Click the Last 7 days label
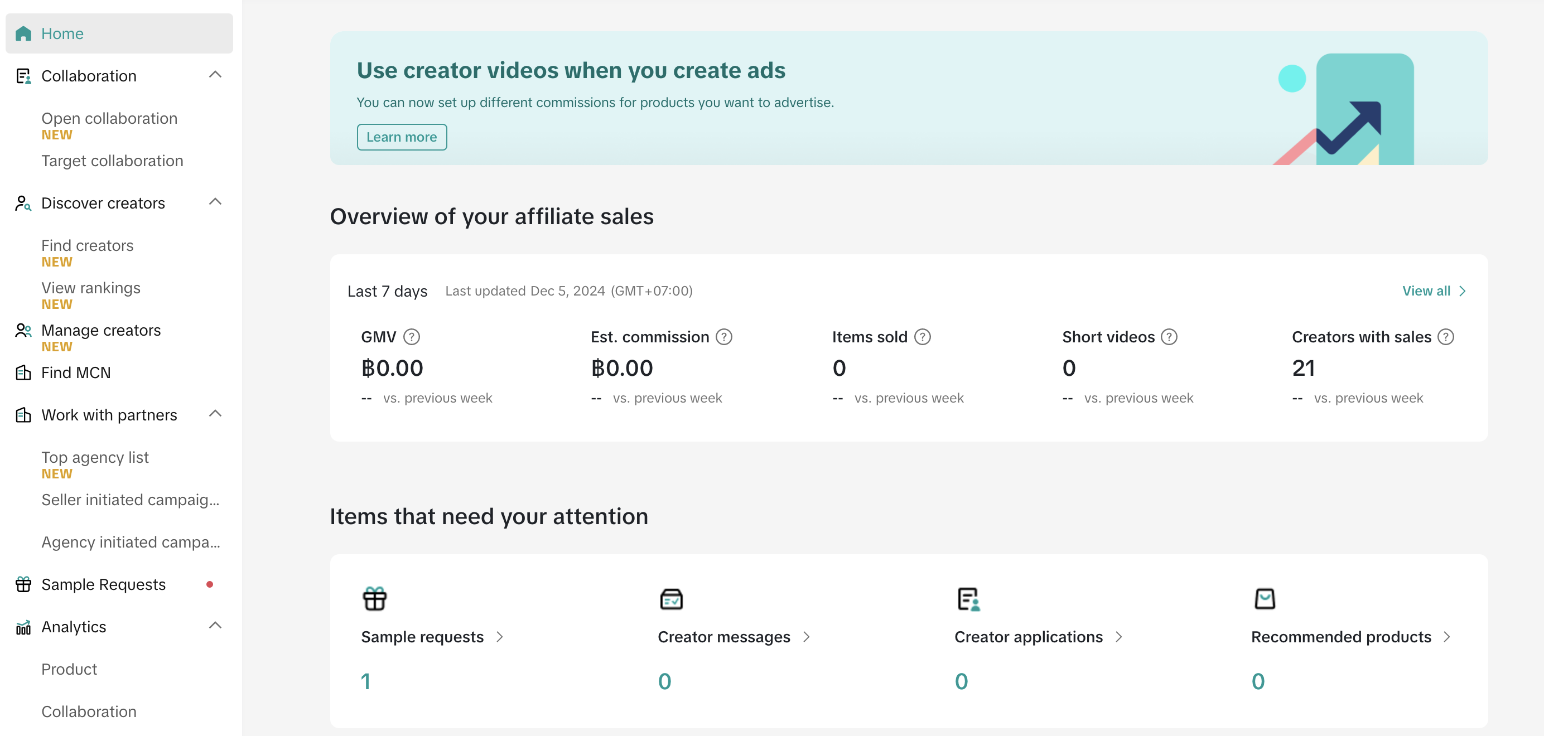The image size is (1544, 736). pos(387,291)
